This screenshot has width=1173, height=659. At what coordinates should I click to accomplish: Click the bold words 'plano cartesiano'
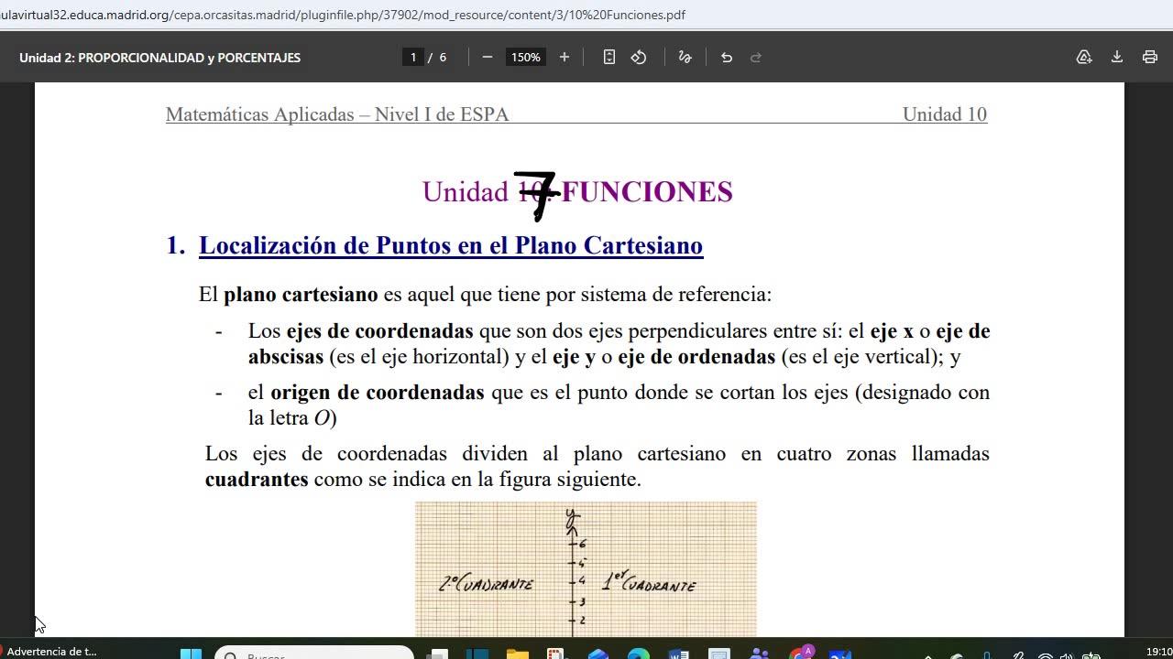point(301,295)
